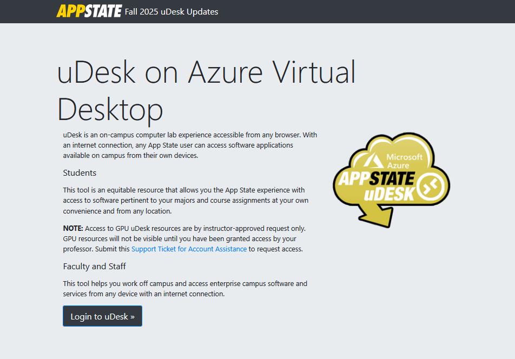Click the 'uDESK' lettering in the cloud logo
The height and width of the screenshot is (359, 515).
click(x=389, y=194)
